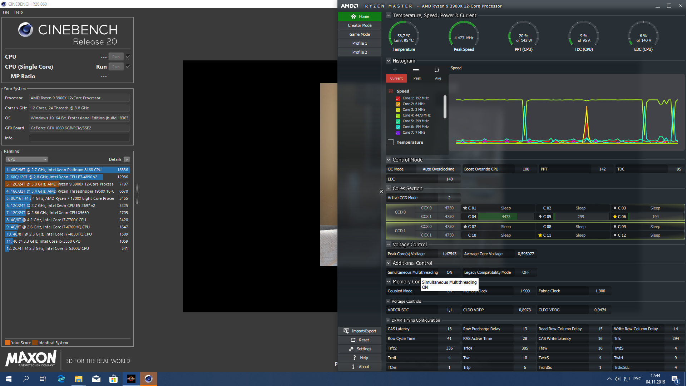Screen dimensions: 687x386
Task: Collapse the sidebar with double-chevron icon
Action: (x=381, y=192)
